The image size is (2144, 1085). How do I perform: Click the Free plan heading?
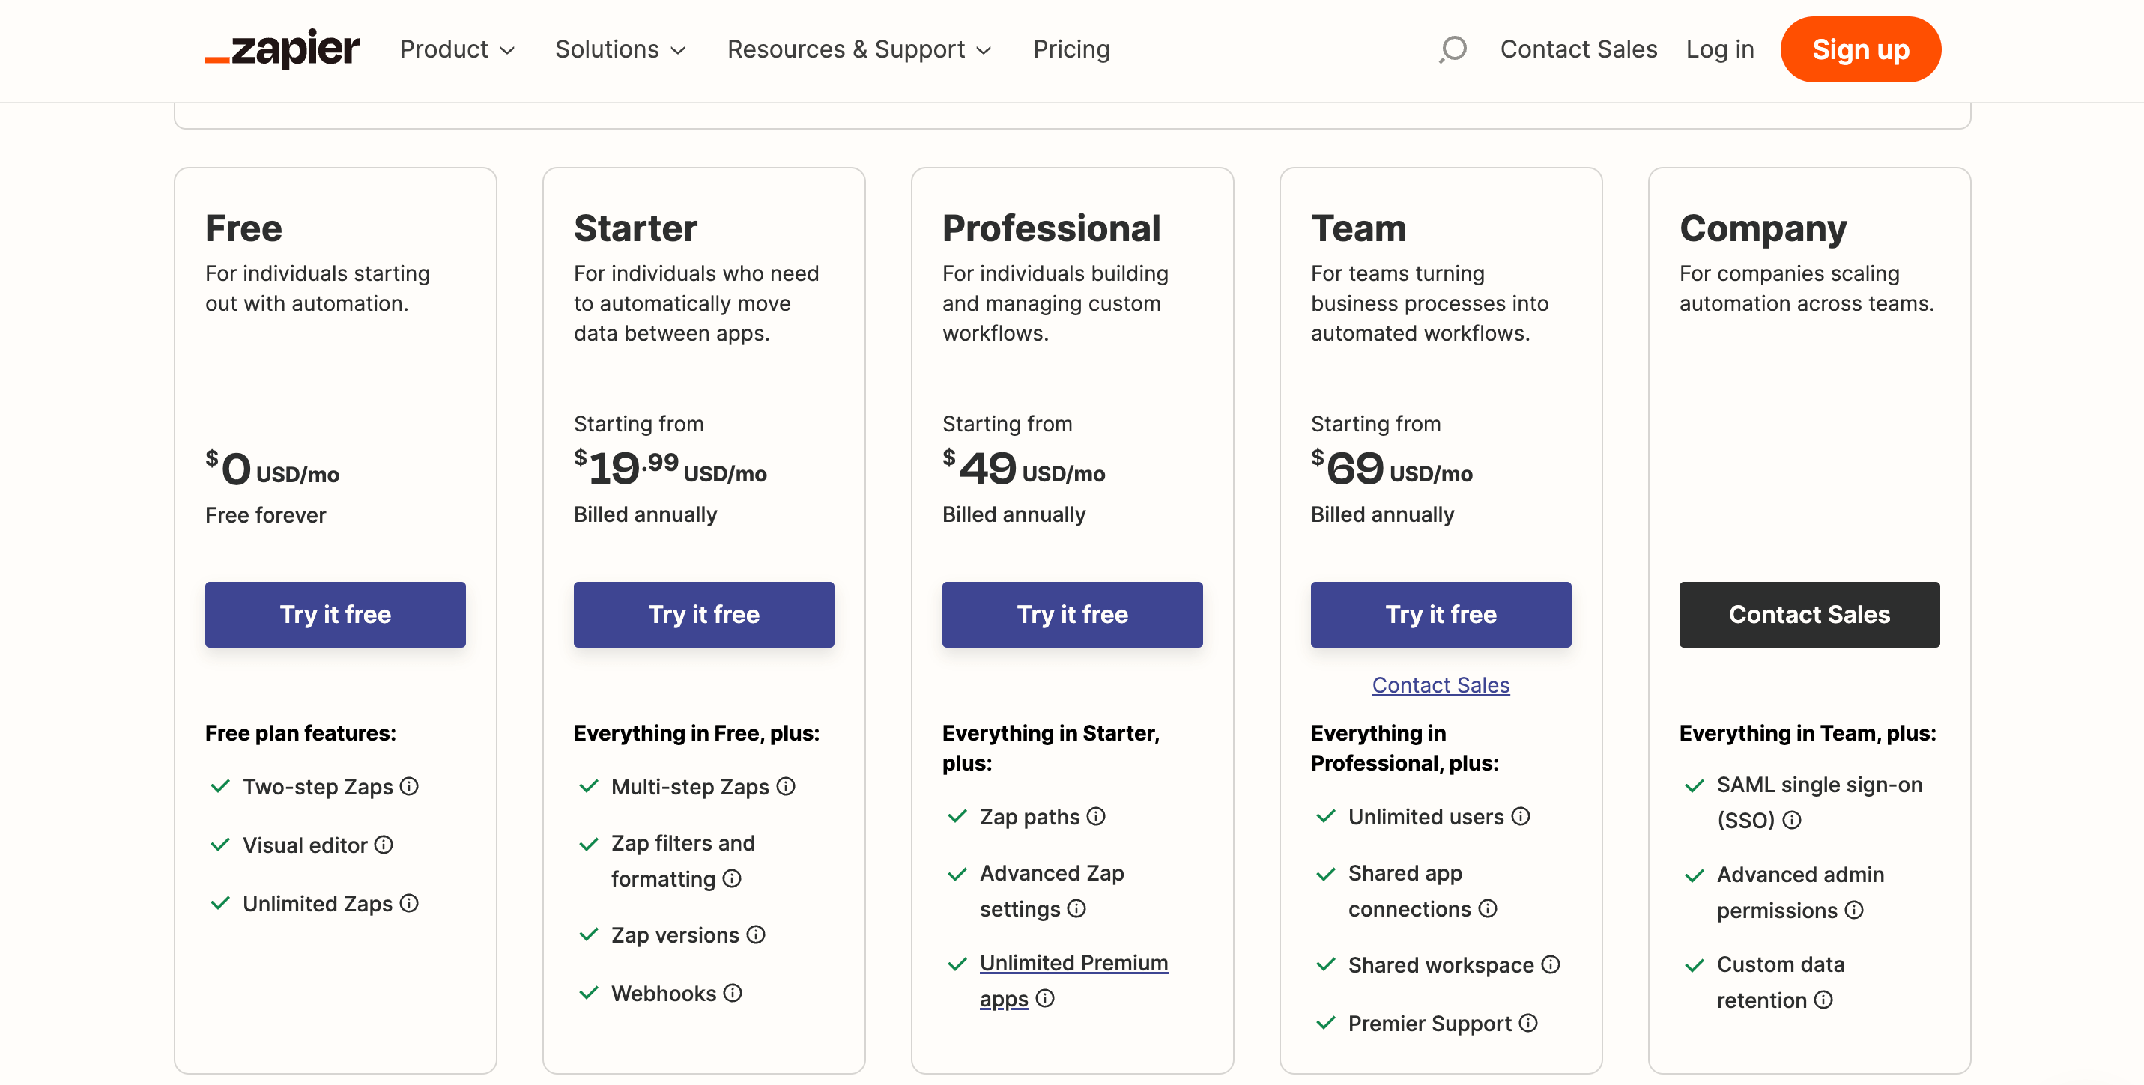point(244,228)
